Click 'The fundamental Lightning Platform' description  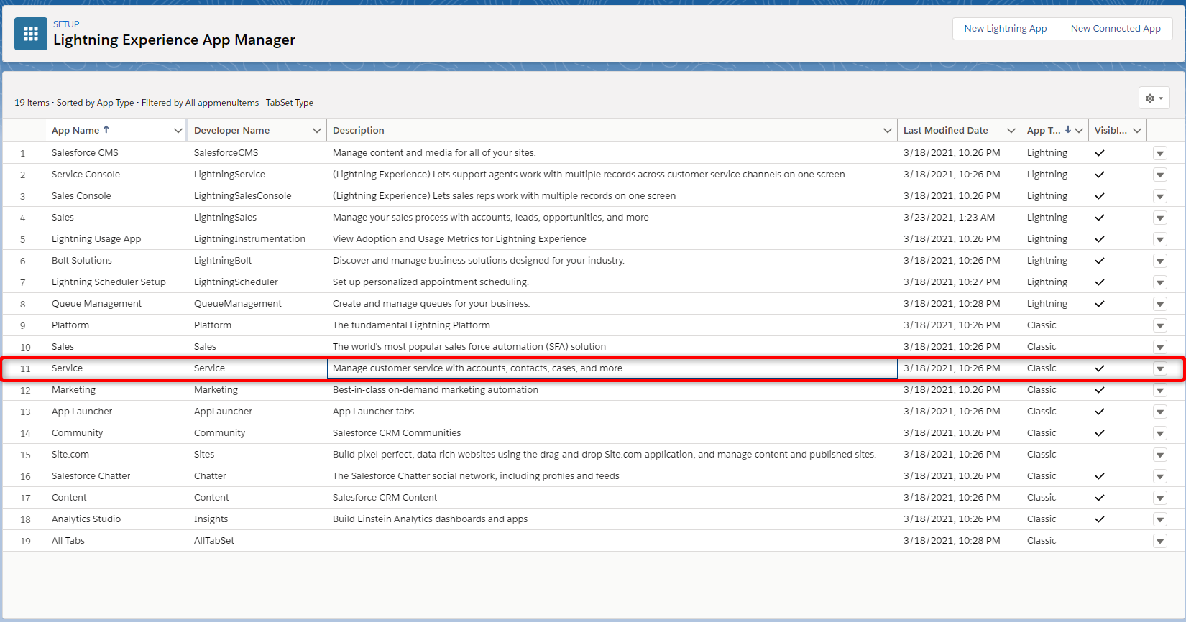pos(411,325)
